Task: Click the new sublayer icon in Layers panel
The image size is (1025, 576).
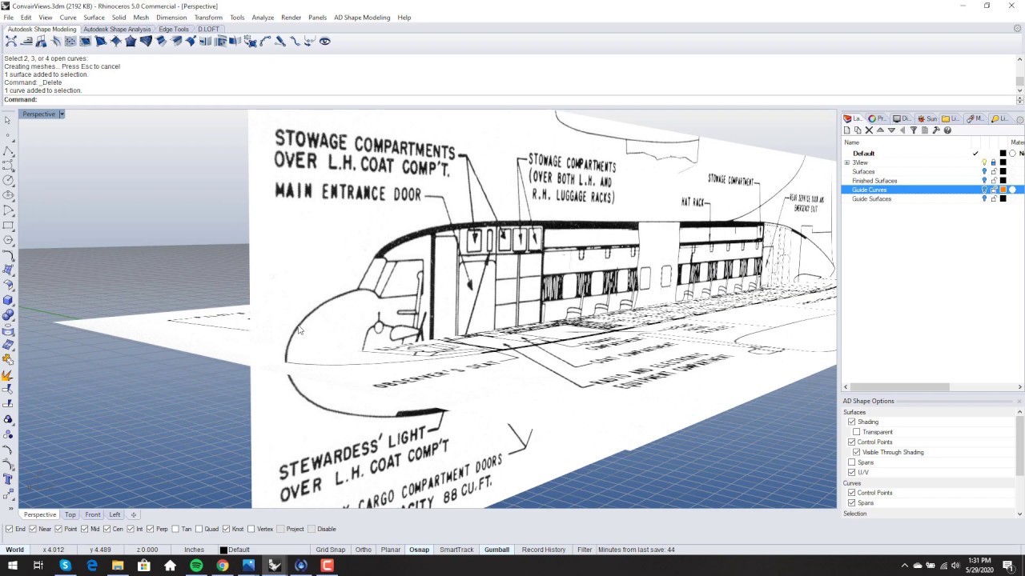Action: click(858, 130)
